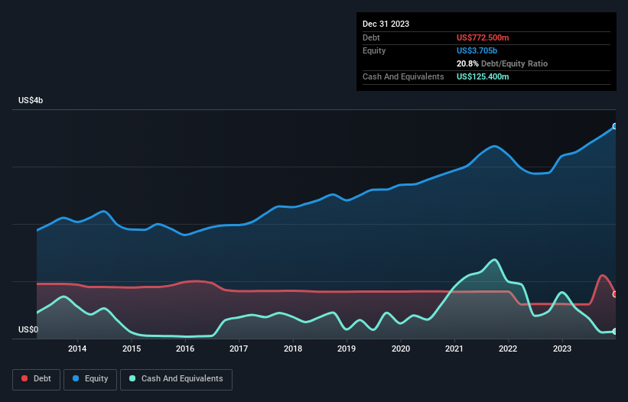Click the US$125.400m cash value
The height and width of the screenshot is (402, 628).
483,76
